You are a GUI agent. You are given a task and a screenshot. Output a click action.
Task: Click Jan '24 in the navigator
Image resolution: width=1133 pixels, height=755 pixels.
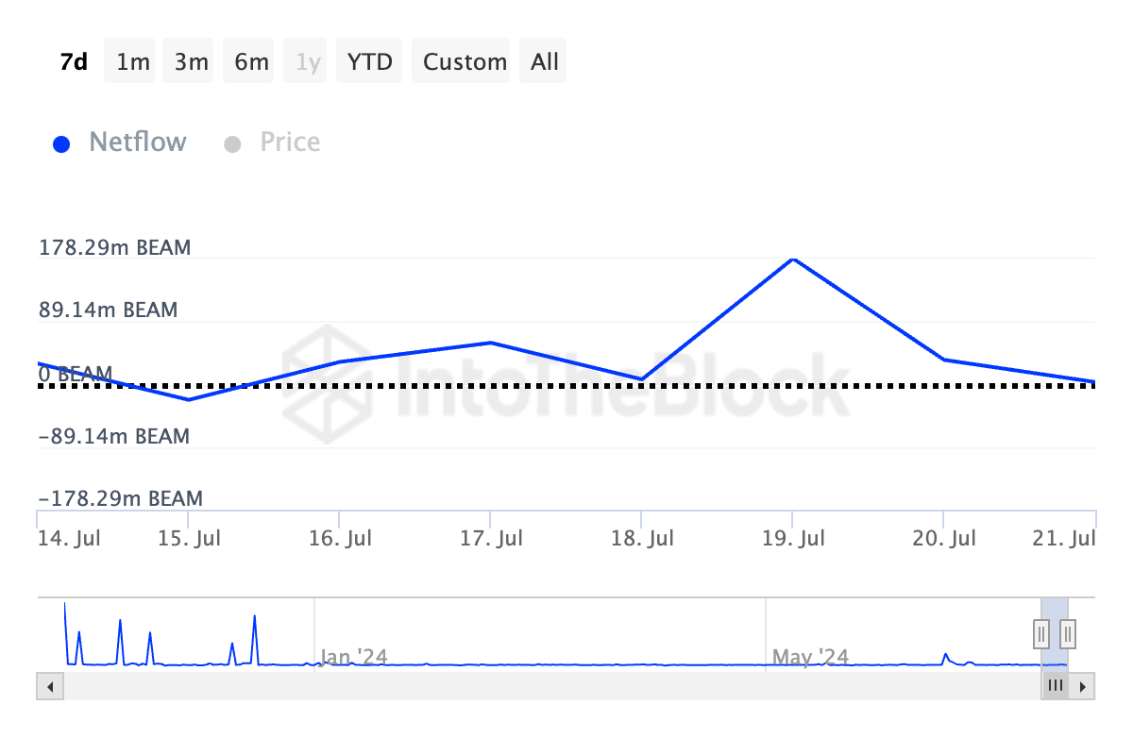(x=353, y=656)
